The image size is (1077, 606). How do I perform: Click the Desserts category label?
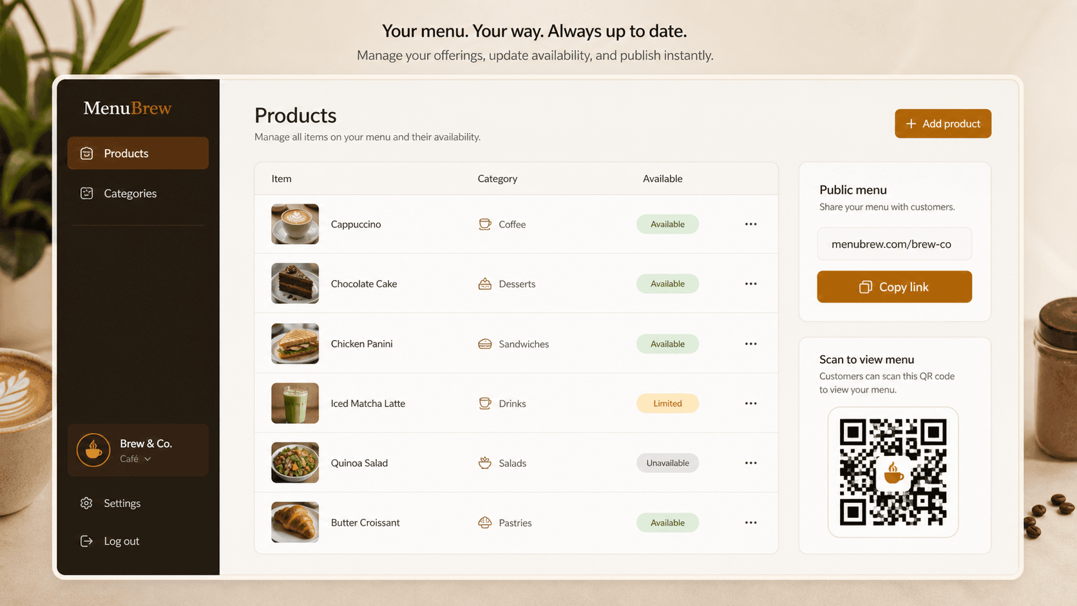(517, 283)
